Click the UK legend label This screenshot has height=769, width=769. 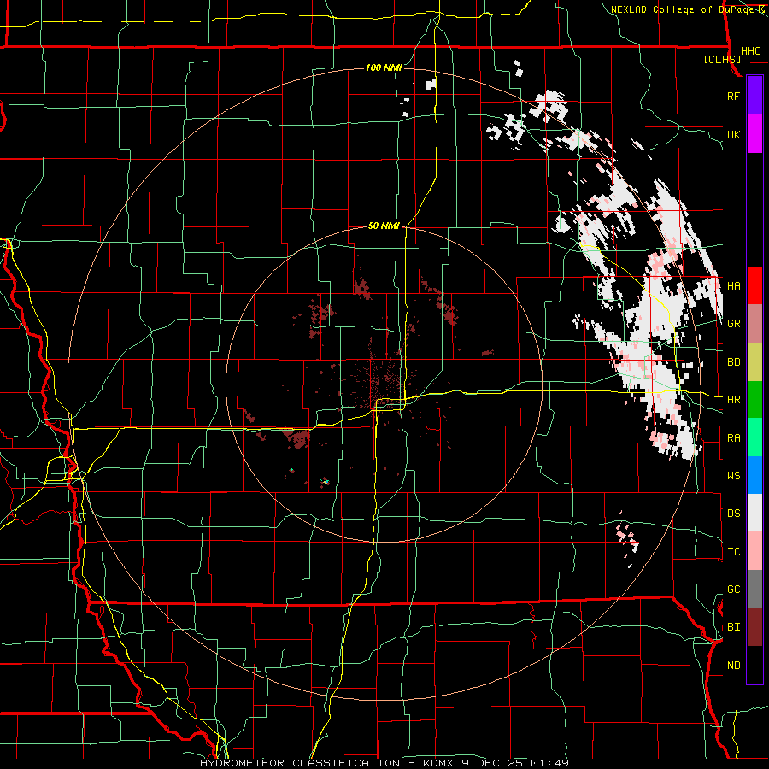(x=733, y=134)
